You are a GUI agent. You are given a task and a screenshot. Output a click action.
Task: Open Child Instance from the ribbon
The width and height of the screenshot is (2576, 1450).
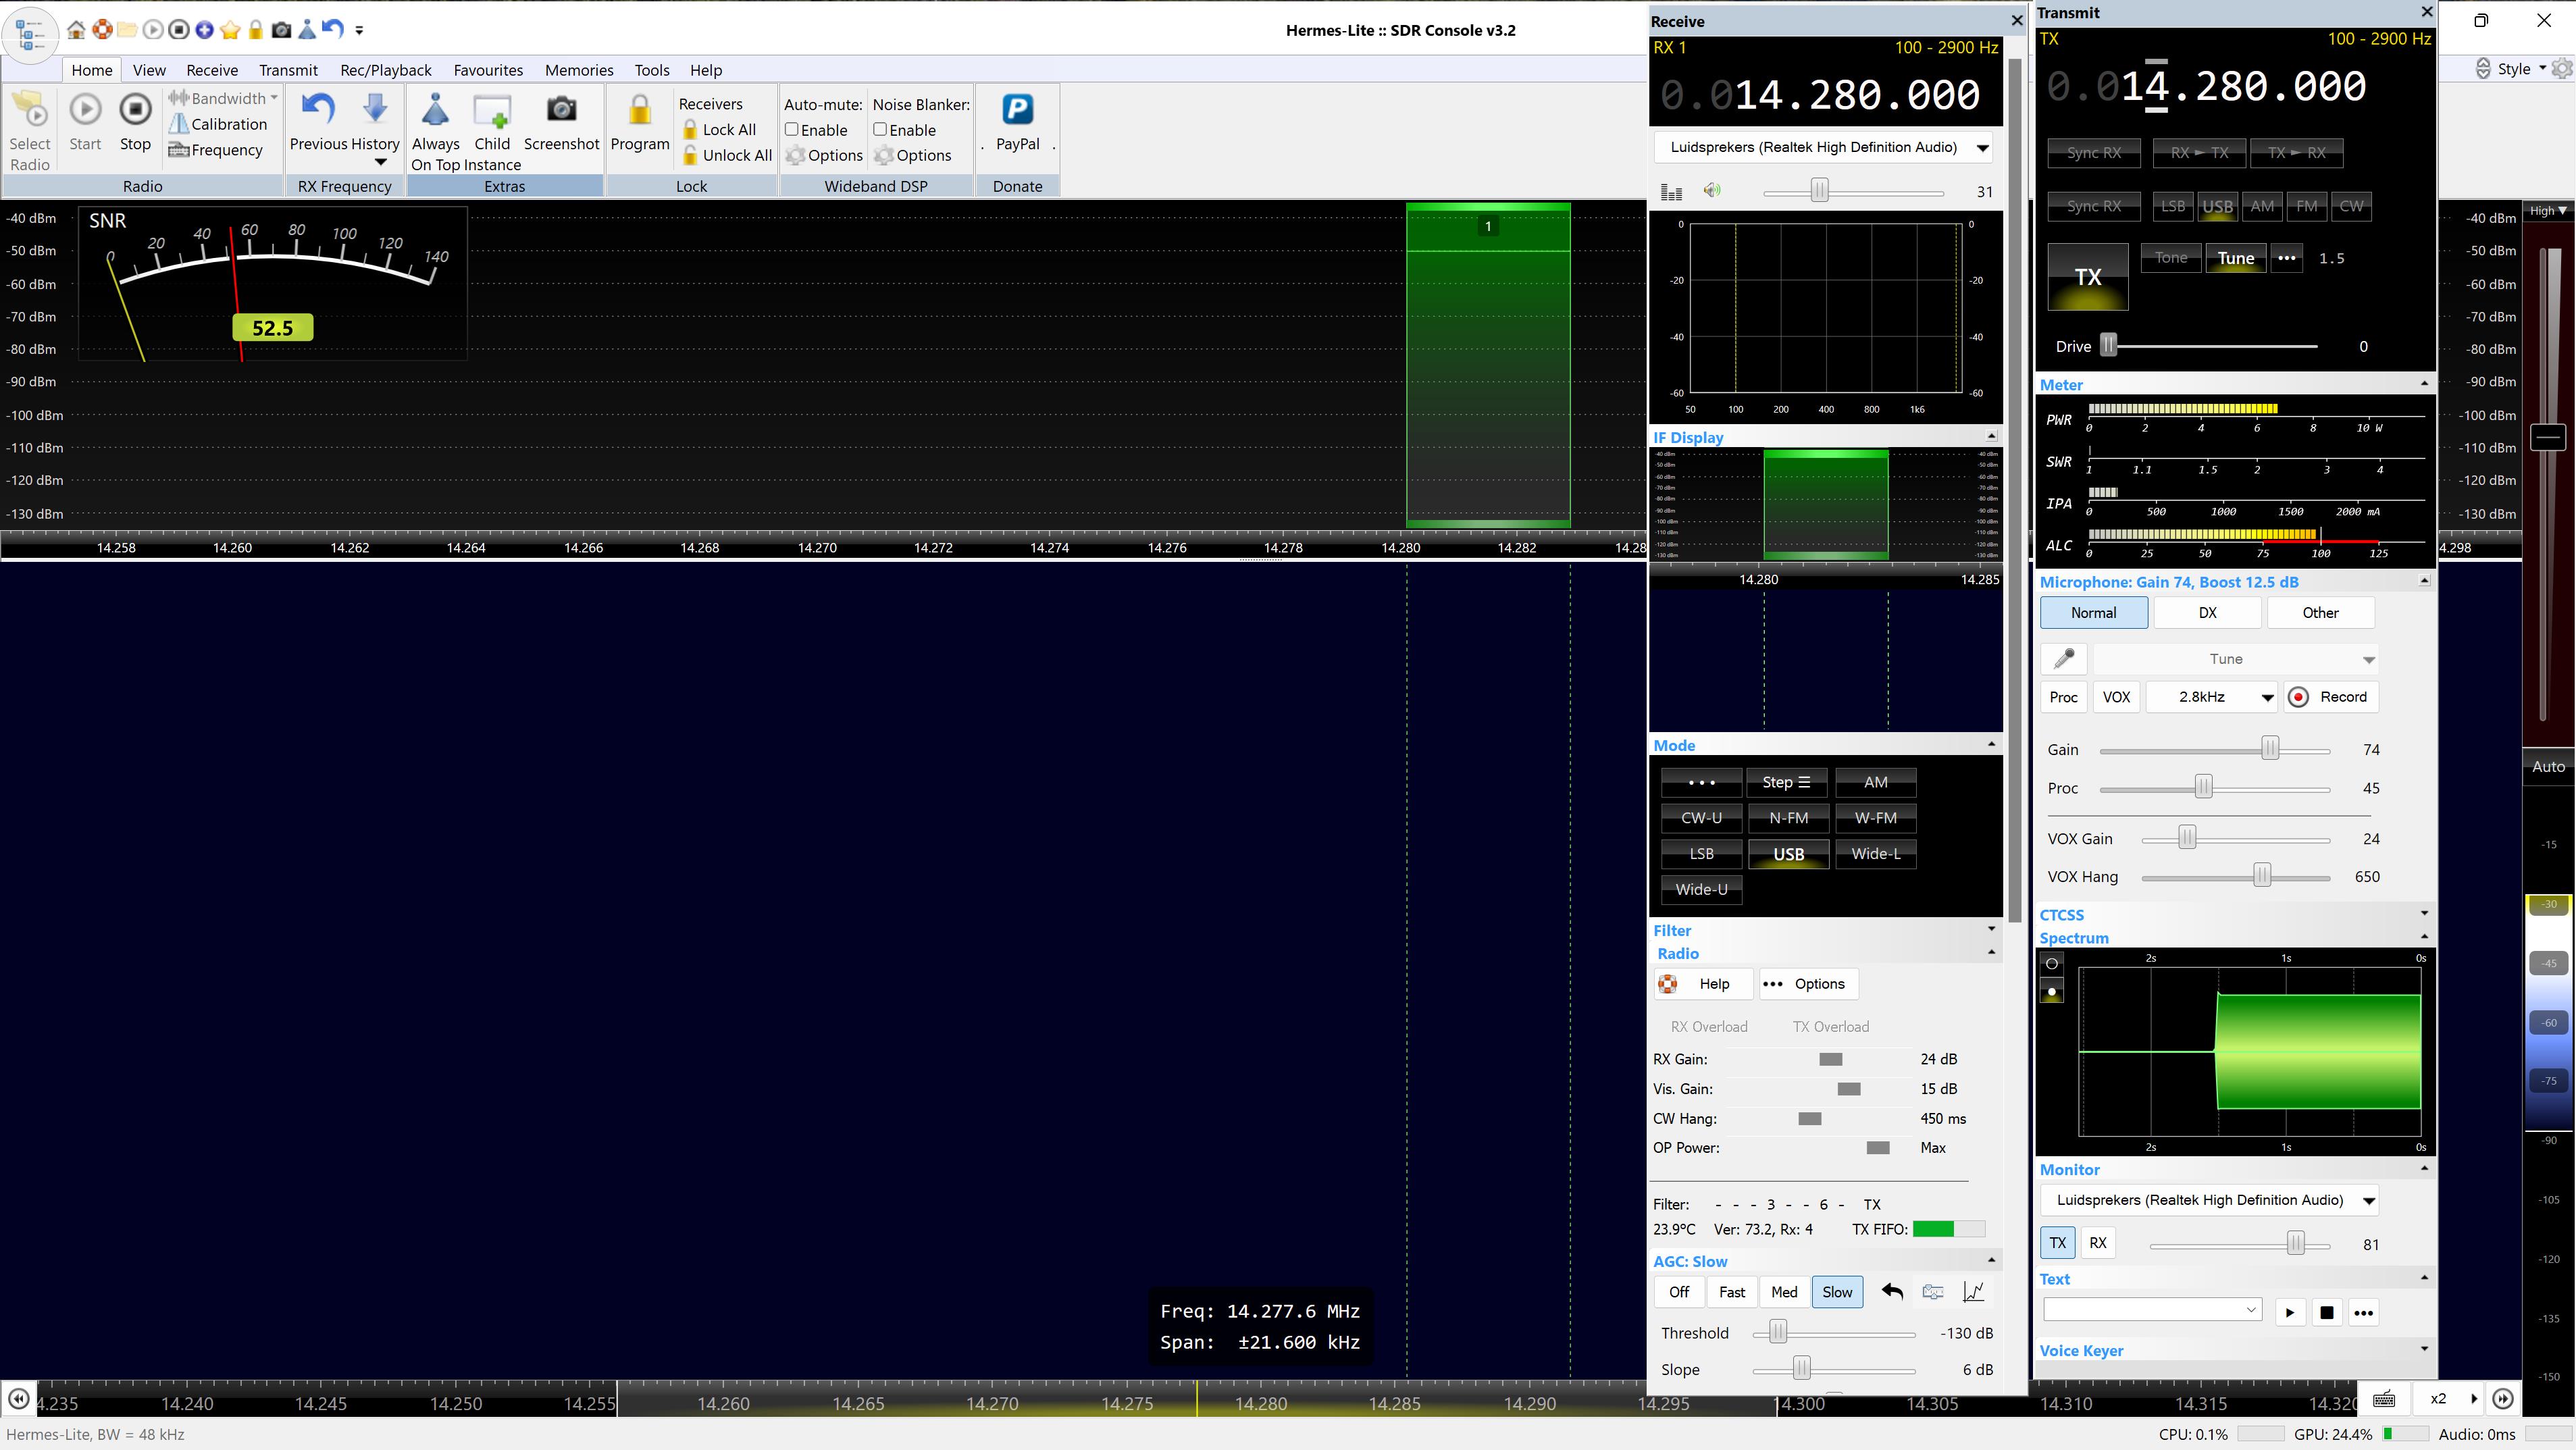(492, 111)
